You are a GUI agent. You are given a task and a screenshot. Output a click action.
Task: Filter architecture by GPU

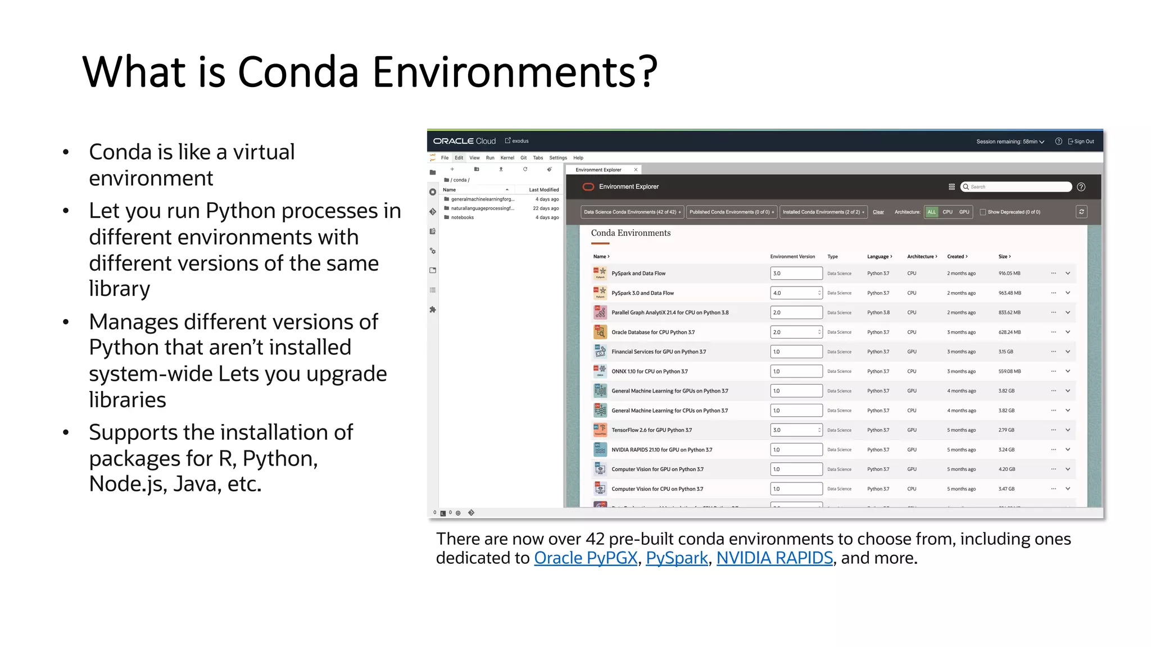(x=964, y=212)
